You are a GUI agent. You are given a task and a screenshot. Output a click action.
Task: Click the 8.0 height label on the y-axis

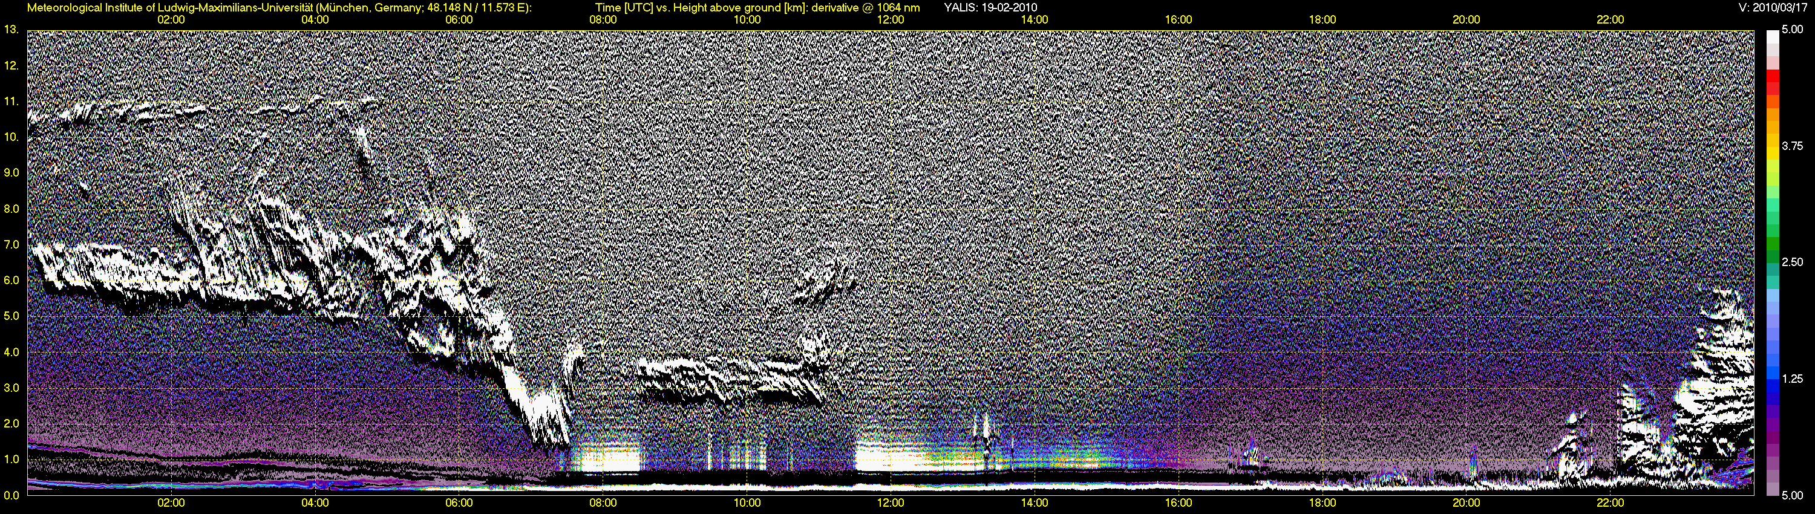coord(11,209)
